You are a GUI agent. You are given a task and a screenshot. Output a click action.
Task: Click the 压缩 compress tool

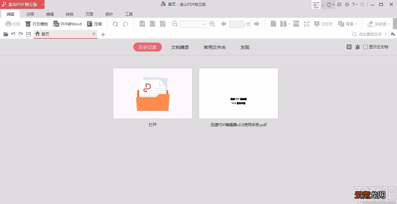94,24
